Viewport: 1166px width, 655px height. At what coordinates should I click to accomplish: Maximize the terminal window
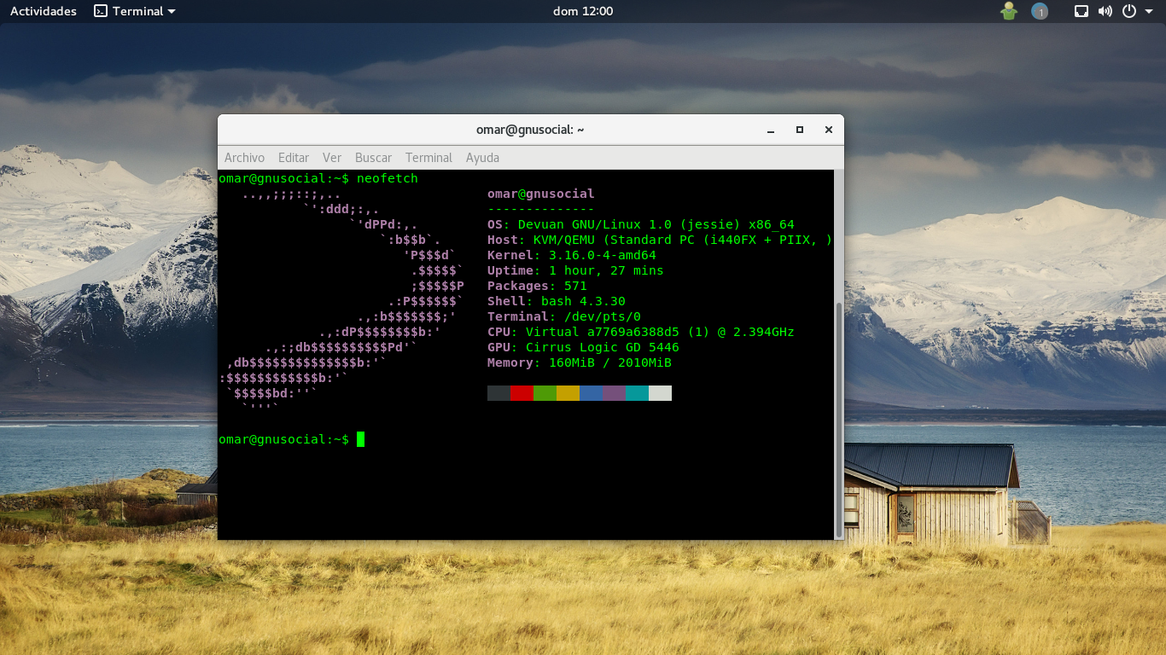click(x=800, y=130)
